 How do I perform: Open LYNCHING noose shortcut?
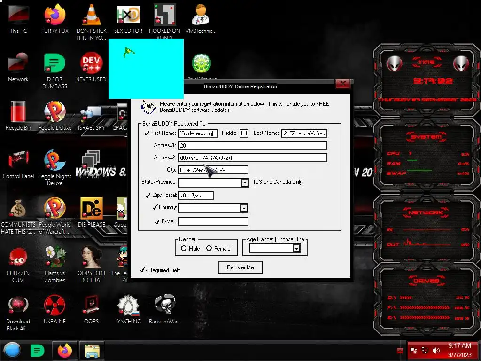(128, 309)
